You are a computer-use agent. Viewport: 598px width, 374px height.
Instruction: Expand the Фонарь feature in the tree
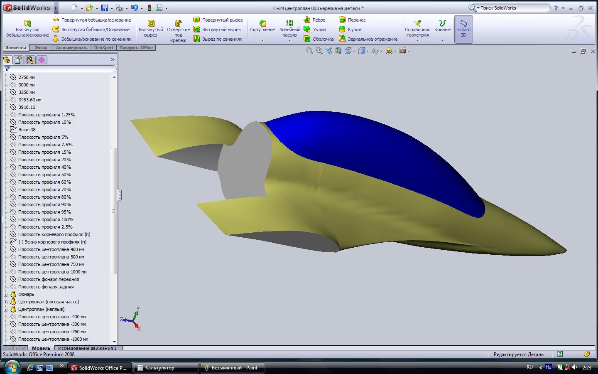pos(6,295)
